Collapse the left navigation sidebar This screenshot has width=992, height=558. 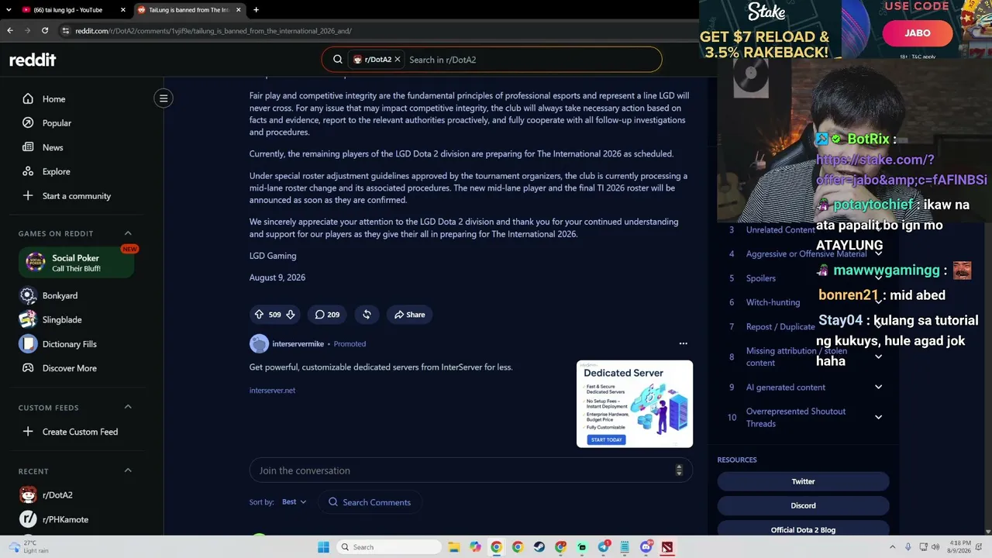coord(164,98)
